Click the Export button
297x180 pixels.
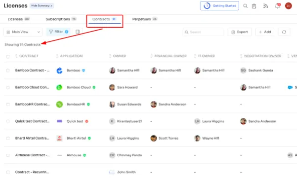[240, 32]
